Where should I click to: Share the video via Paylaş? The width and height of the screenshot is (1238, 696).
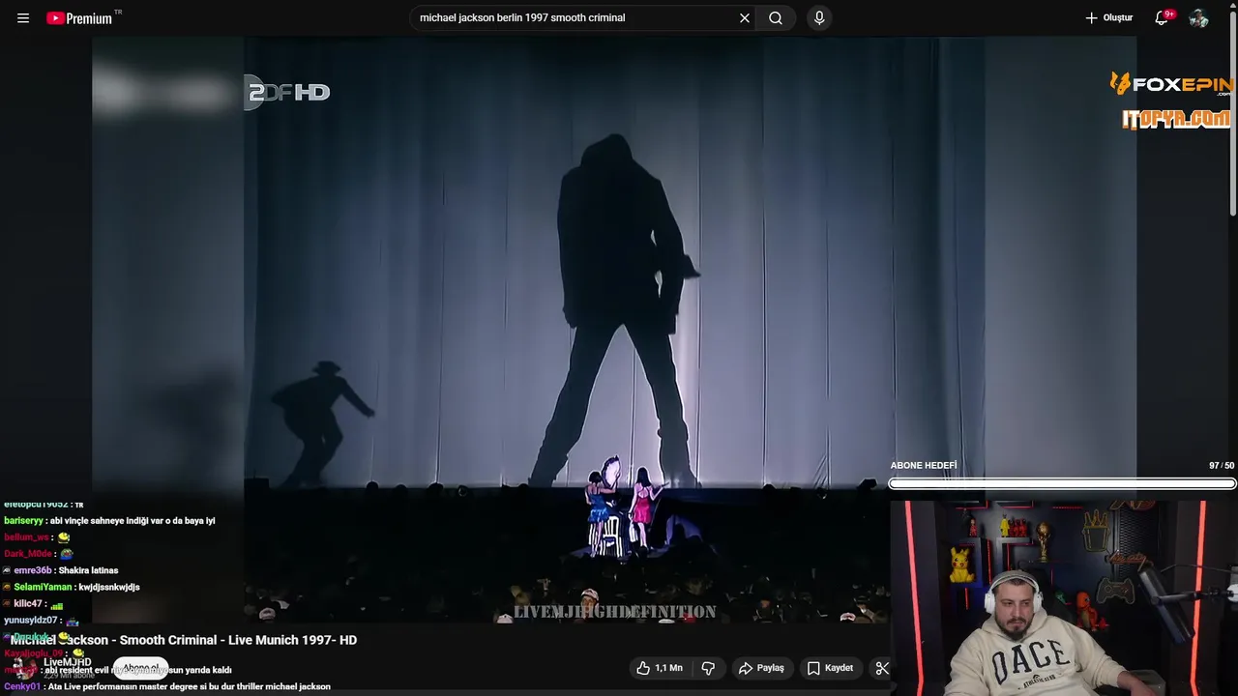tap(761, 668)
